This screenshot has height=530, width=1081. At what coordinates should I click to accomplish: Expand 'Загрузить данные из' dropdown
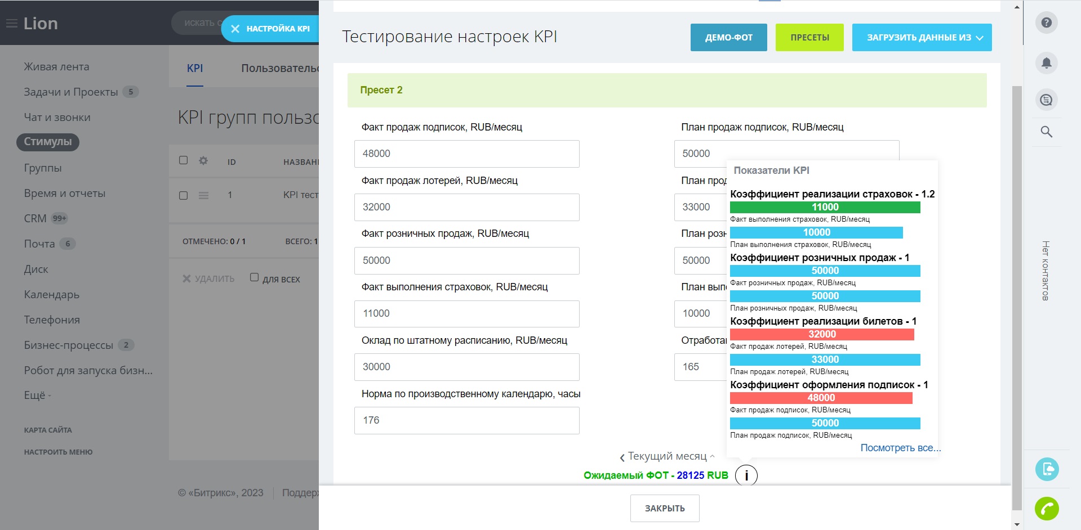(x=922, y=38)
